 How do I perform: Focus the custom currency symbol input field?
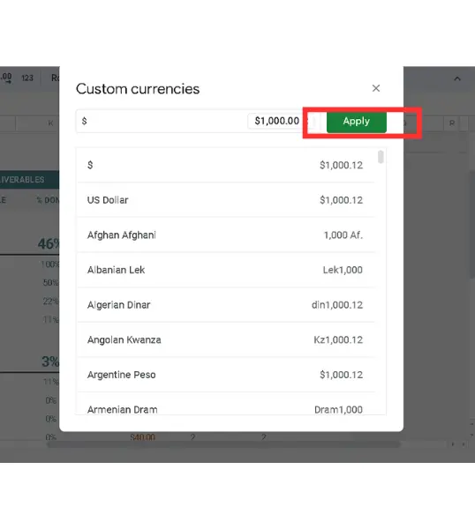162,121
